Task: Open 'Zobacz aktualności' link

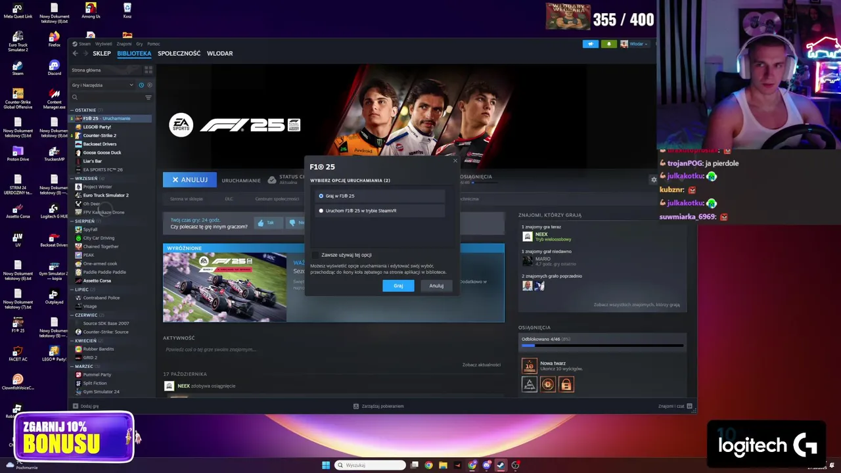Action: pyautogui.click(x=481, y=365)
